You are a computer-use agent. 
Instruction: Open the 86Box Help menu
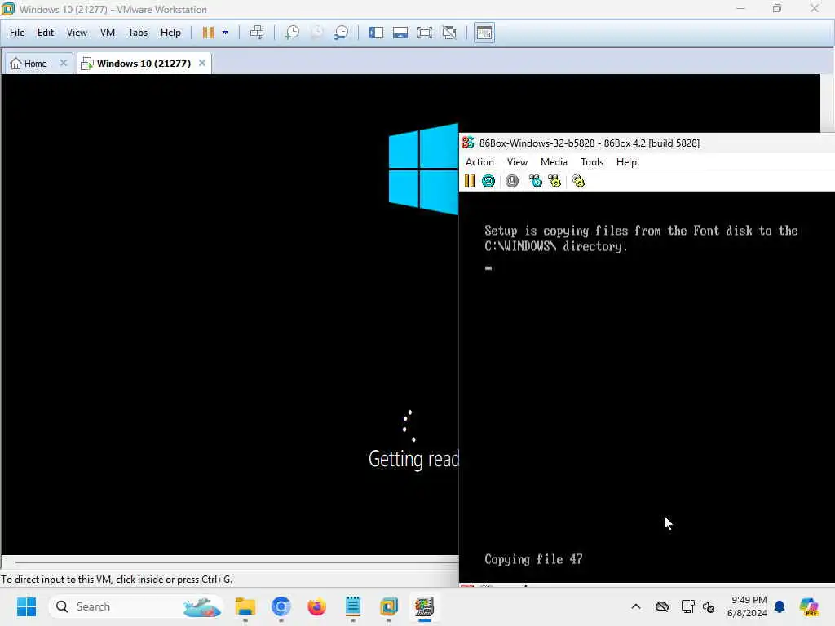626,162
